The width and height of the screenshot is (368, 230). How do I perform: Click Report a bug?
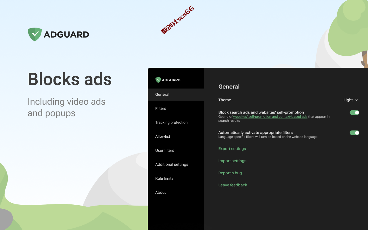pyautogui.click(x=230, y=173)
